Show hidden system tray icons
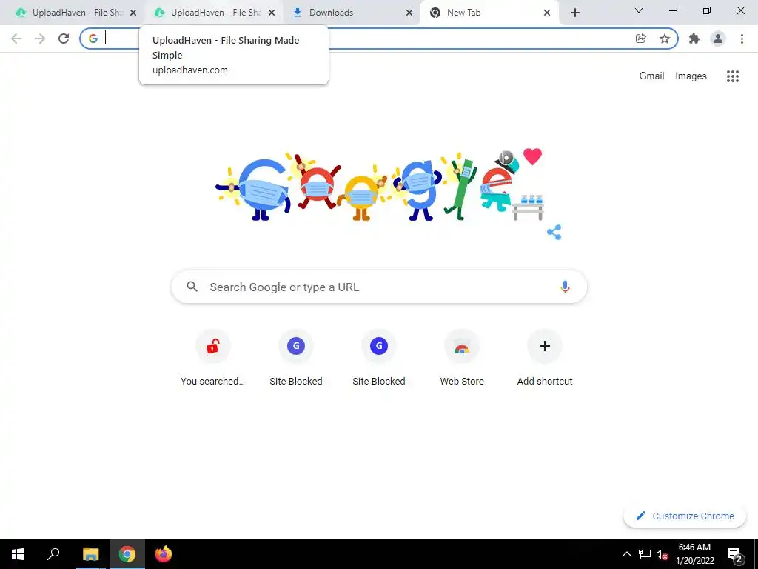This screenshot has height=569, width=758. [626, 554]
